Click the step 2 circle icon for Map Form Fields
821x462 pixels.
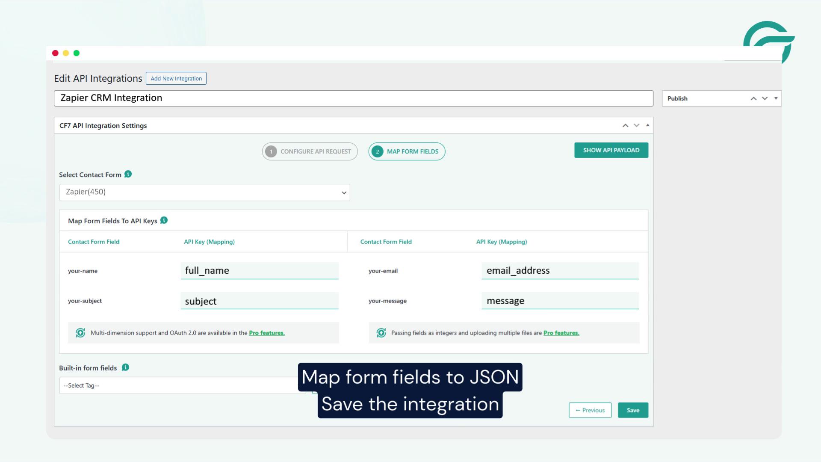tap(378, 151)
